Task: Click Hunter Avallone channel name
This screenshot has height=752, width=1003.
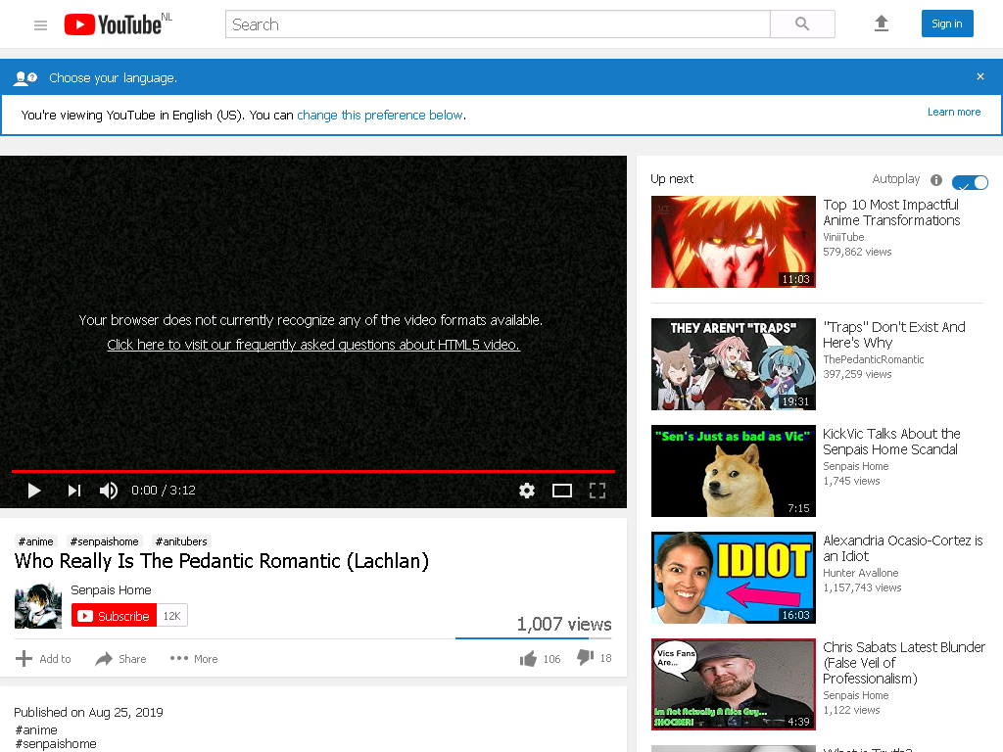Action: coord(860,573)
